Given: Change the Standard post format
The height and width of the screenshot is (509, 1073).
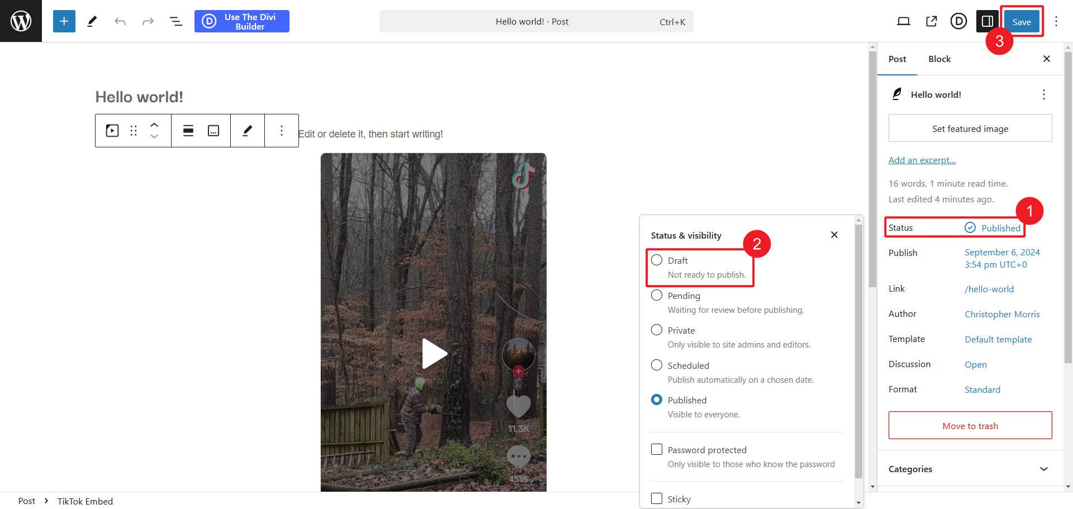Looking at the screenshot, I should point(982,389).
